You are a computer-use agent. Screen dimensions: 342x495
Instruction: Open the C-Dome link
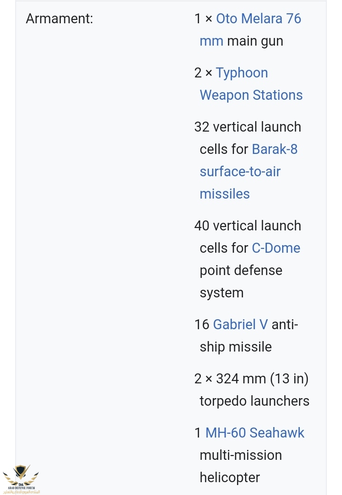click(x=276, y=248)
